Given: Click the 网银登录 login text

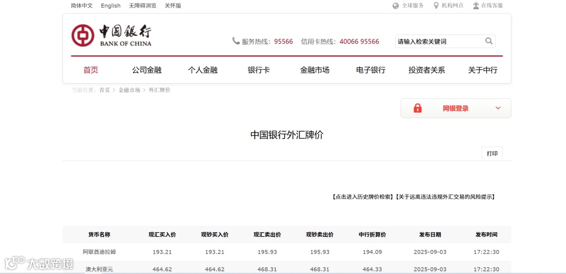Looking at the screenshot, I should [455, 108].
